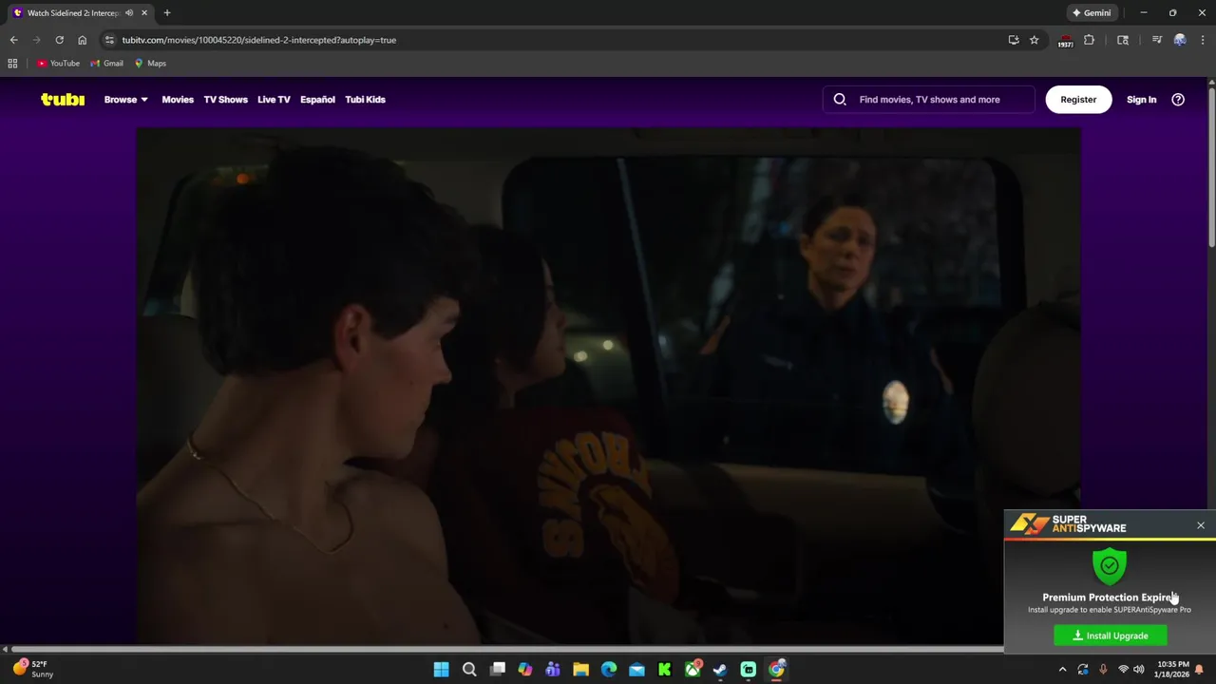
Task: Click the horizontal page scrollbar
Action: [x=507, y=650]
